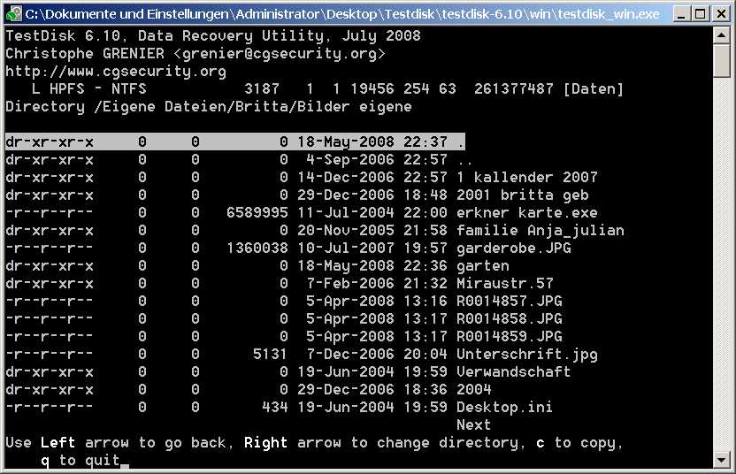Image resolution: width=736 pixels, height=474 pixels.
Task: Select the '2001 britta geb' directory
Action: point(297,195)
